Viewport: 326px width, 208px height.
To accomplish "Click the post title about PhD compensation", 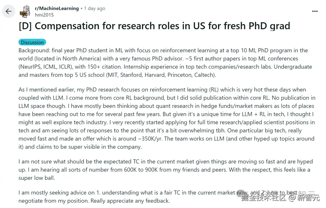I will click(154, 26).
